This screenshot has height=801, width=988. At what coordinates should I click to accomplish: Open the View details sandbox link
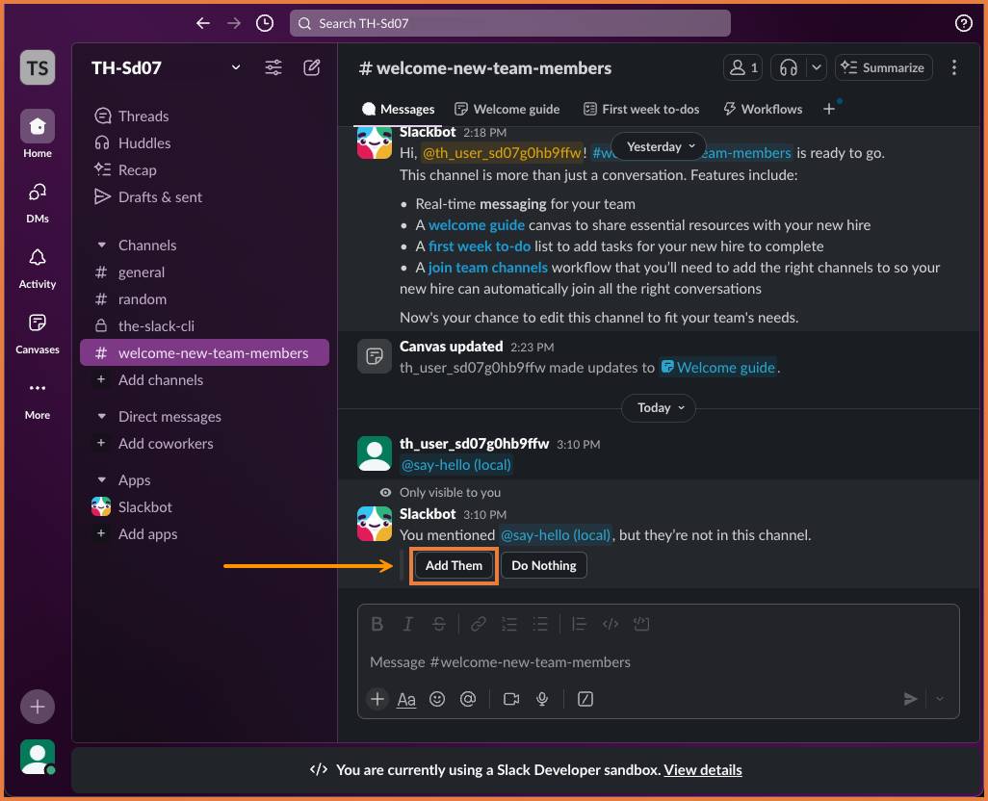coord(703,770)
